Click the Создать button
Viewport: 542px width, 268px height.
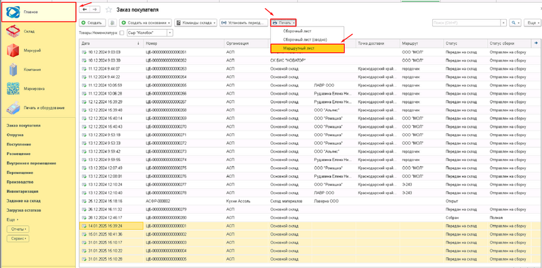pos(92,23)
